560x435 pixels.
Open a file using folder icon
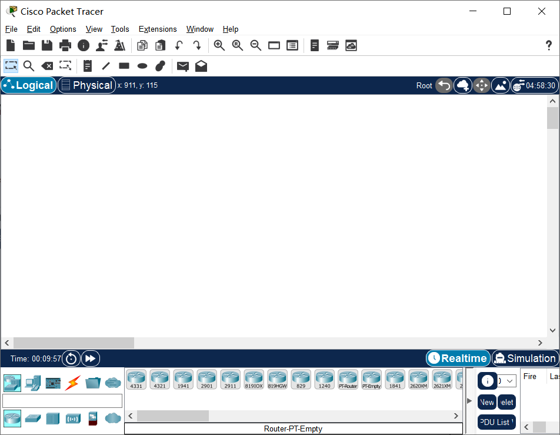coord(29,45)
